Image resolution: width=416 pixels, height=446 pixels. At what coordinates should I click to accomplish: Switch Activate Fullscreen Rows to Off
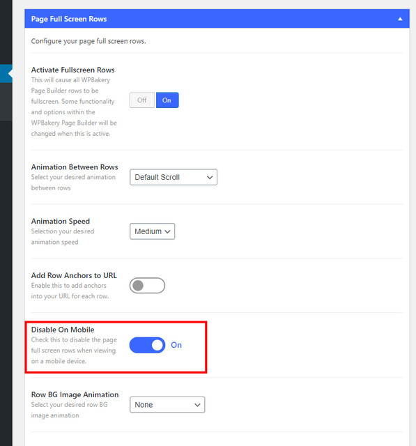142,100
